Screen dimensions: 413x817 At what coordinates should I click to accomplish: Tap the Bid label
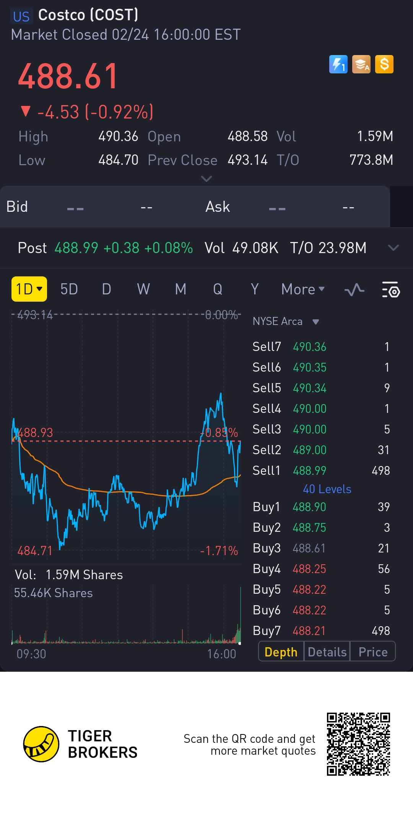tap(17, 207)
